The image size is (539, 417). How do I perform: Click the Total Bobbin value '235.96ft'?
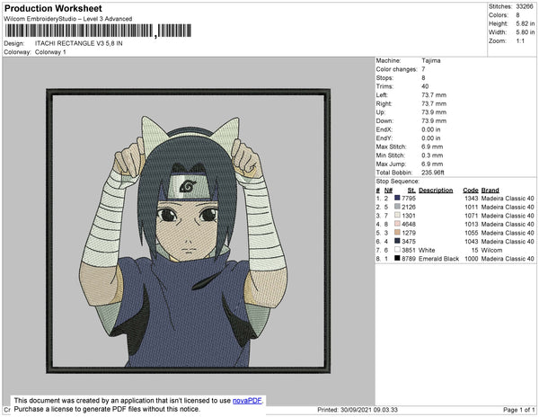point(433,173)
